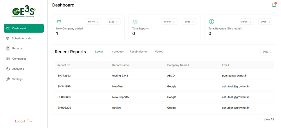Open the Date sort dropdown

tap(267, 52)
